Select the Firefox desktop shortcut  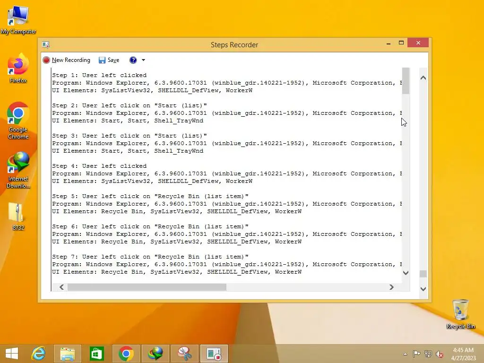18,69
